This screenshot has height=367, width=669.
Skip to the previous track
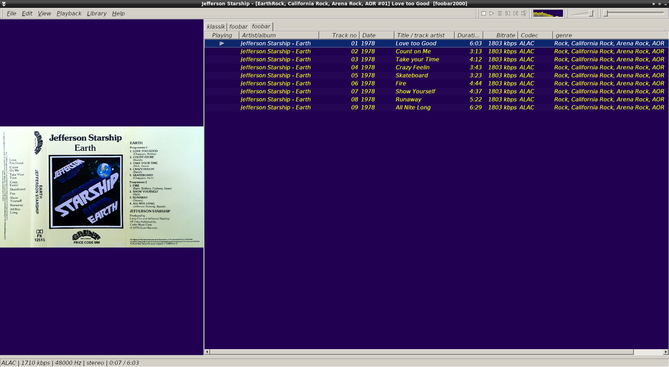point(507,13)
